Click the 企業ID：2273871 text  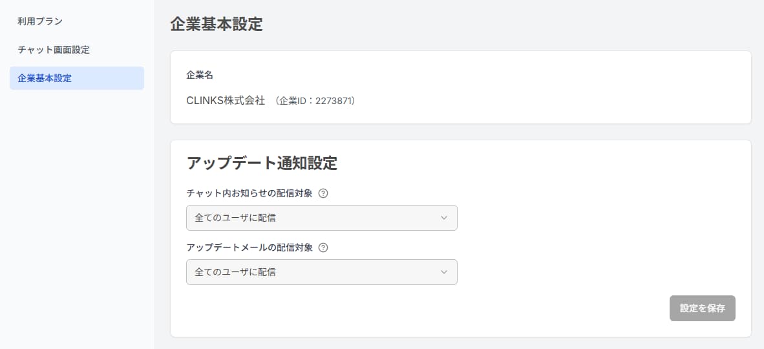315,101
